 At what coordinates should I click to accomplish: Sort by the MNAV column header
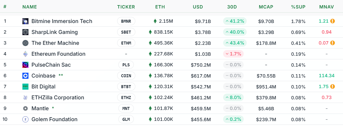pyautogui.click(x=327, y=7)
